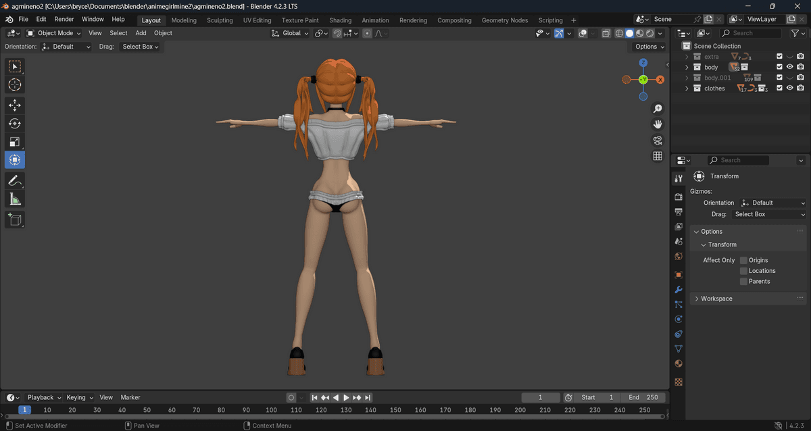Click frame 100 on the timeline
The width and height of the screenshot is (811, 431).
click(271, 410)
